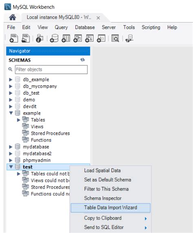Select the devdit schema name

[30, 107]
